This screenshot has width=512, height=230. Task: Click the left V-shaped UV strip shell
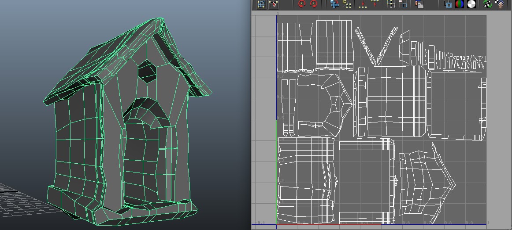[x=365, y=45]
